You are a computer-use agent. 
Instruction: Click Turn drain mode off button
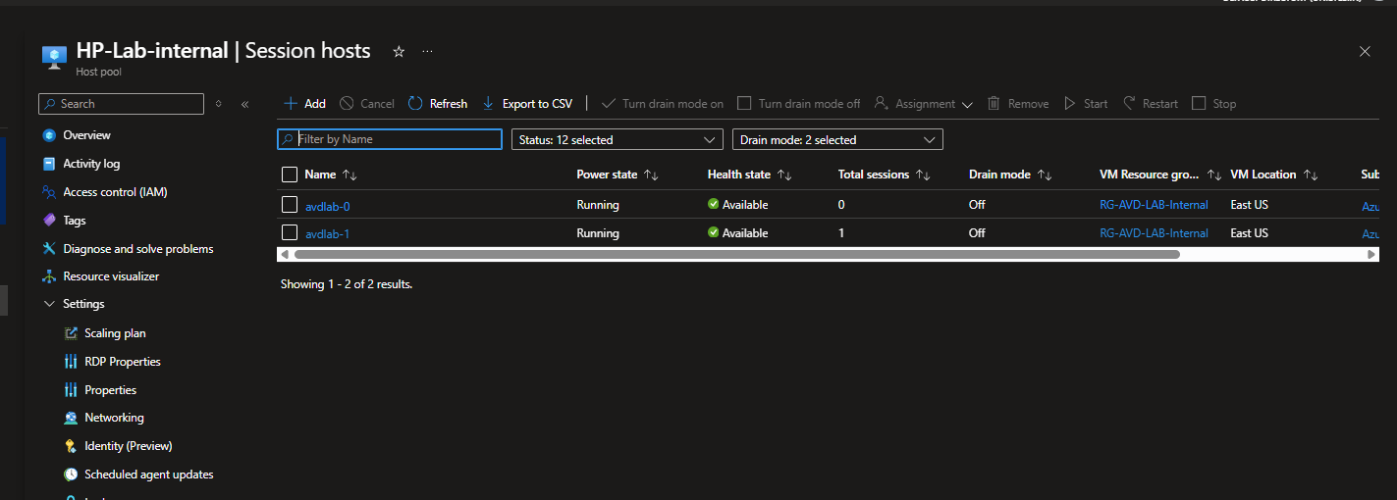point(798,104)
